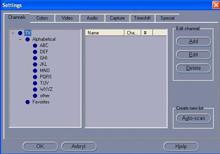Click the blue dot icon beside other
The width and height of the screenshot is (220, 154).
(35, 96)
